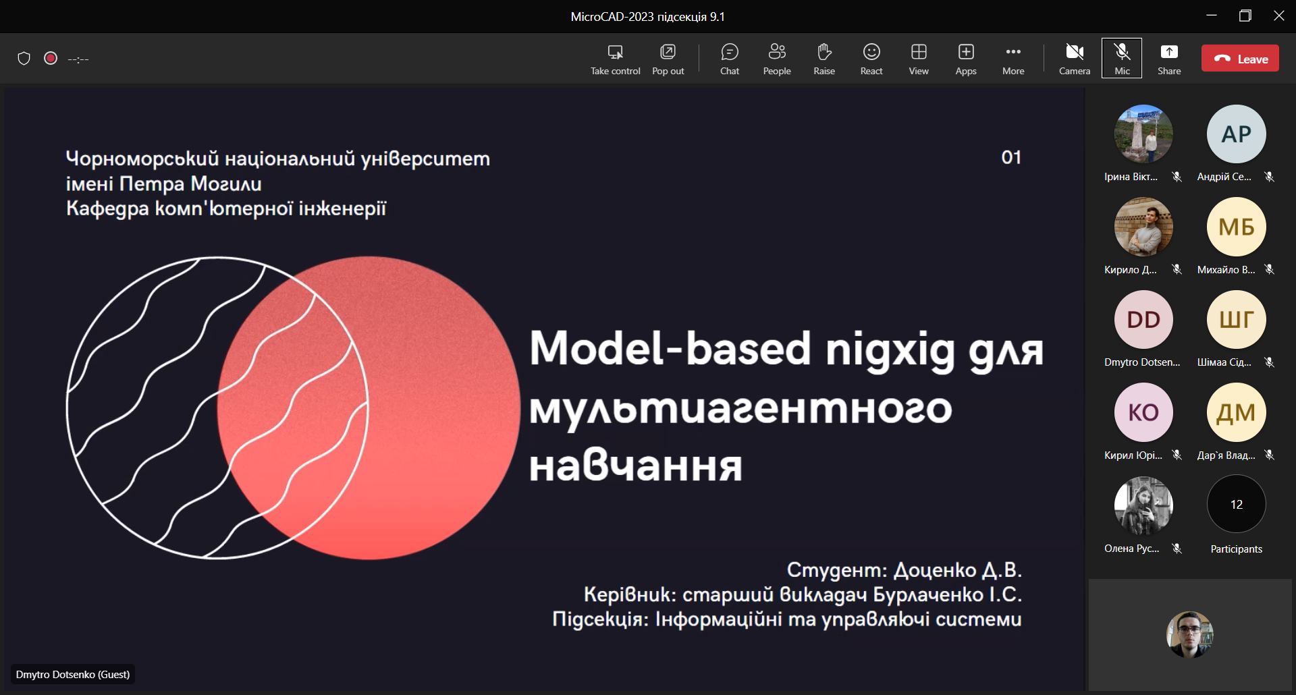Click the Share content icon
Screen dimensions: 1296x695
point(1168,59)
